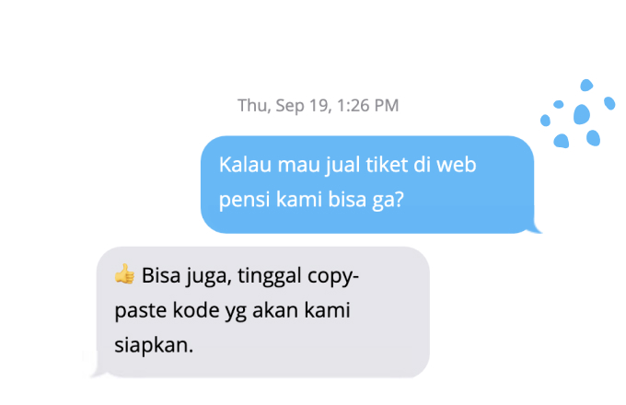Click the small dot left of the largest dot

[559, 105]
